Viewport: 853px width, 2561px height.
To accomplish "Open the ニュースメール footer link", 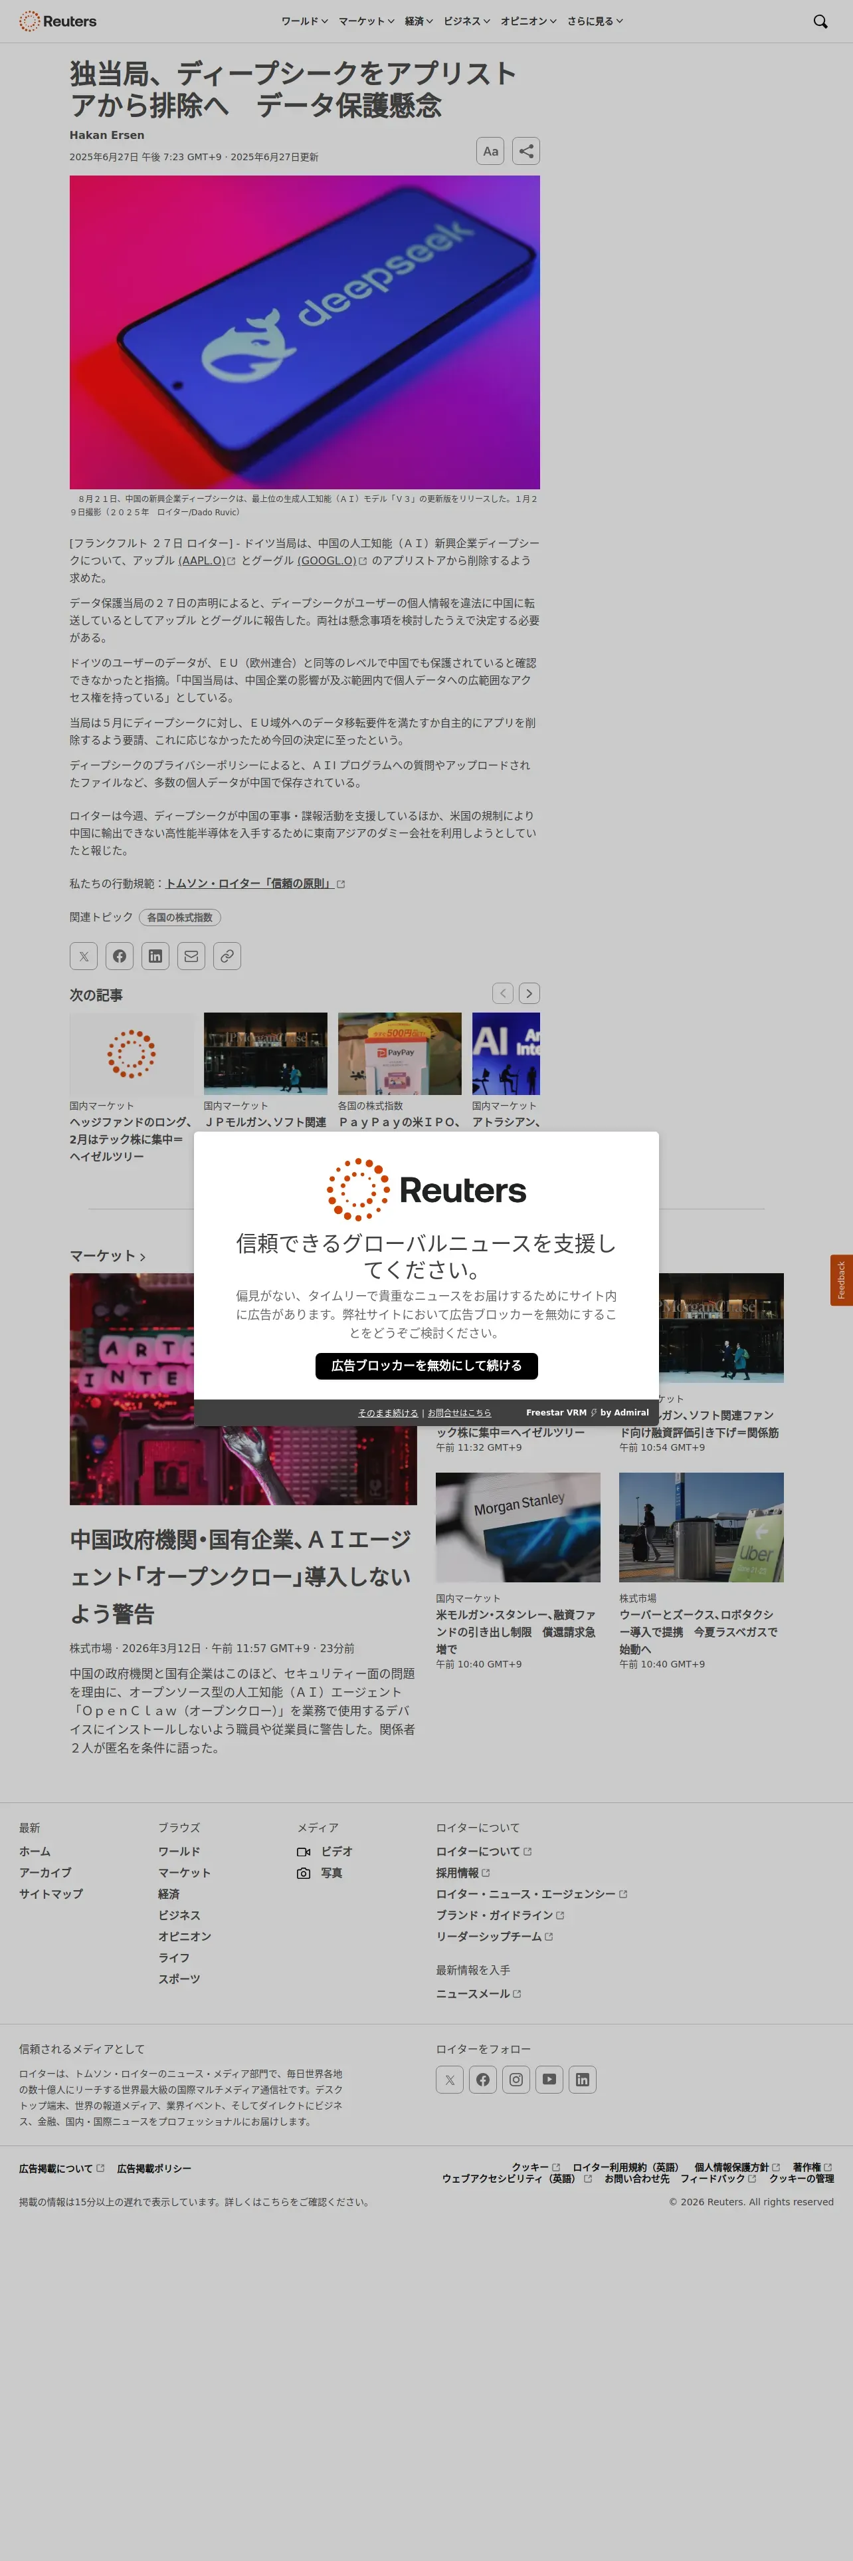I will 478,1993.
